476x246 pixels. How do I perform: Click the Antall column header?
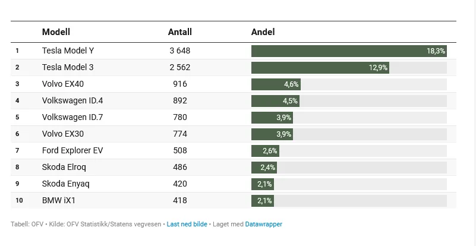click(179, 32)
